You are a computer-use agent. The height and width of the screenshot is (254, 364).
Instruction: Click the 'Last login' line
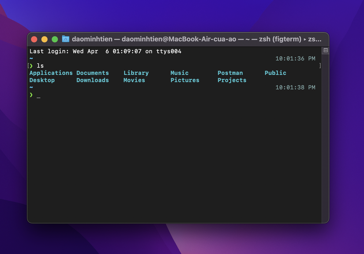[105, 52]
